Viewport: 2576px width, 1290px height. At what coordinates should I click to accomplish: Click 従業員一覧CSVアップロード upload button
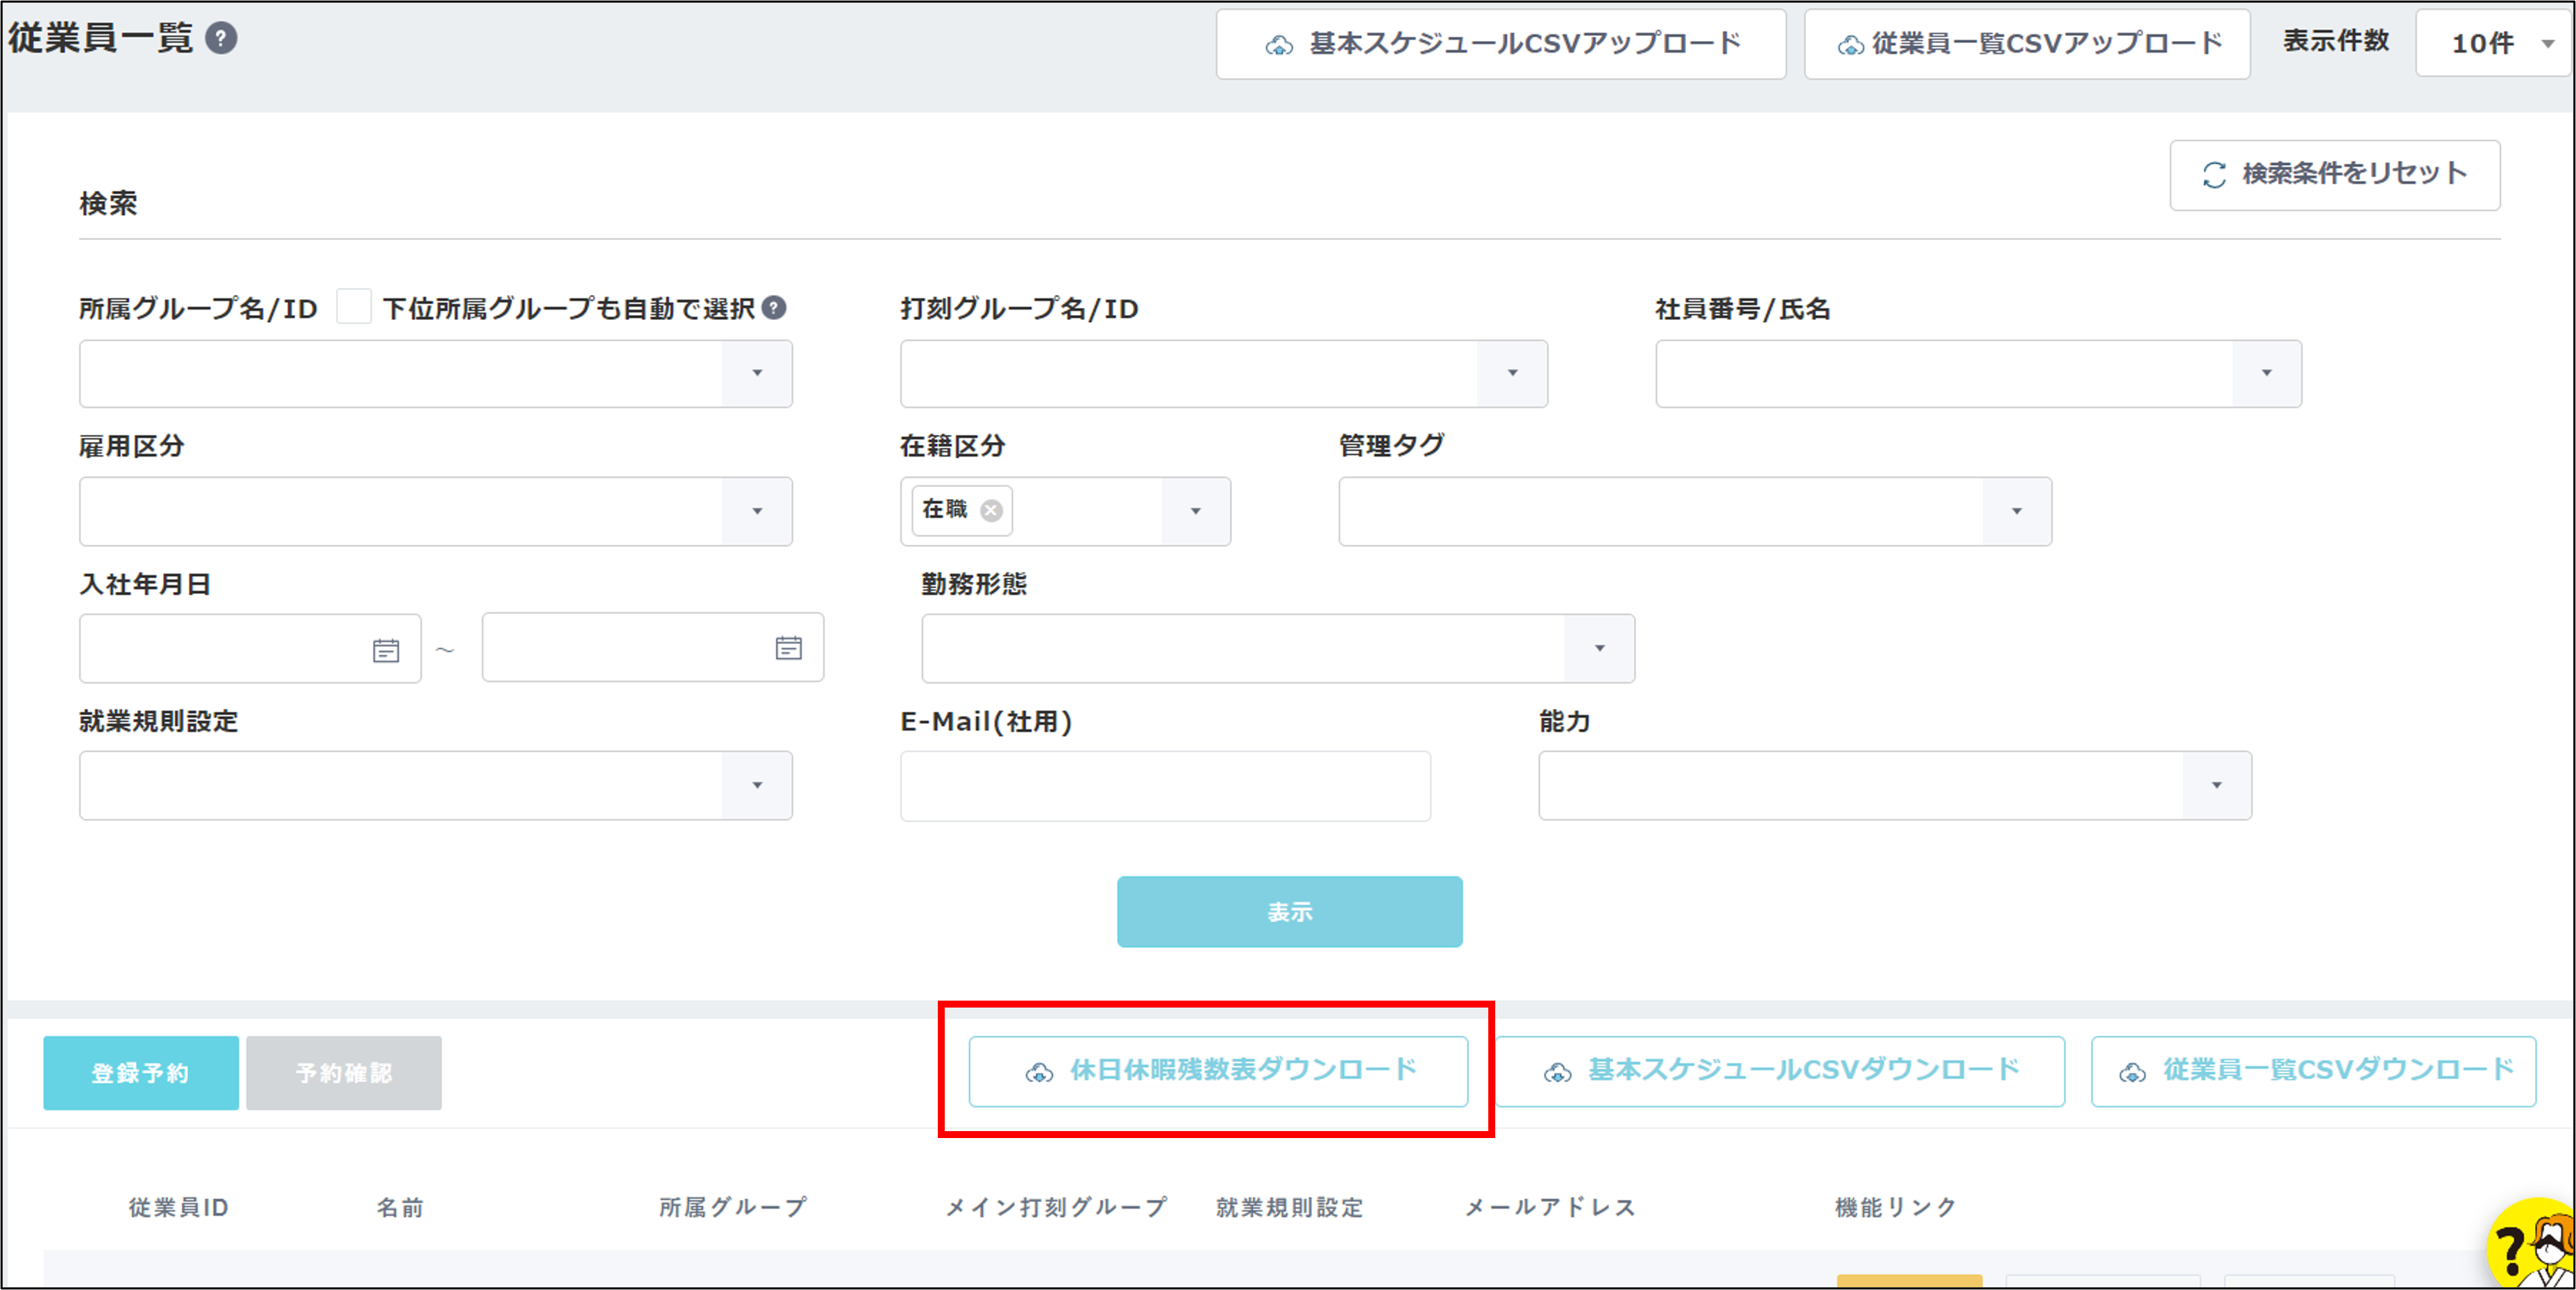[2027, 44]
